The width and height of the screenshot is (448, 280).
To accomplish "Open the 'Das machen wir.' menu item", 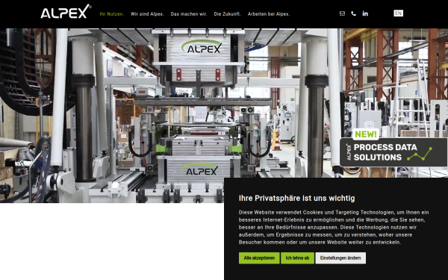I will coord(189,13).
